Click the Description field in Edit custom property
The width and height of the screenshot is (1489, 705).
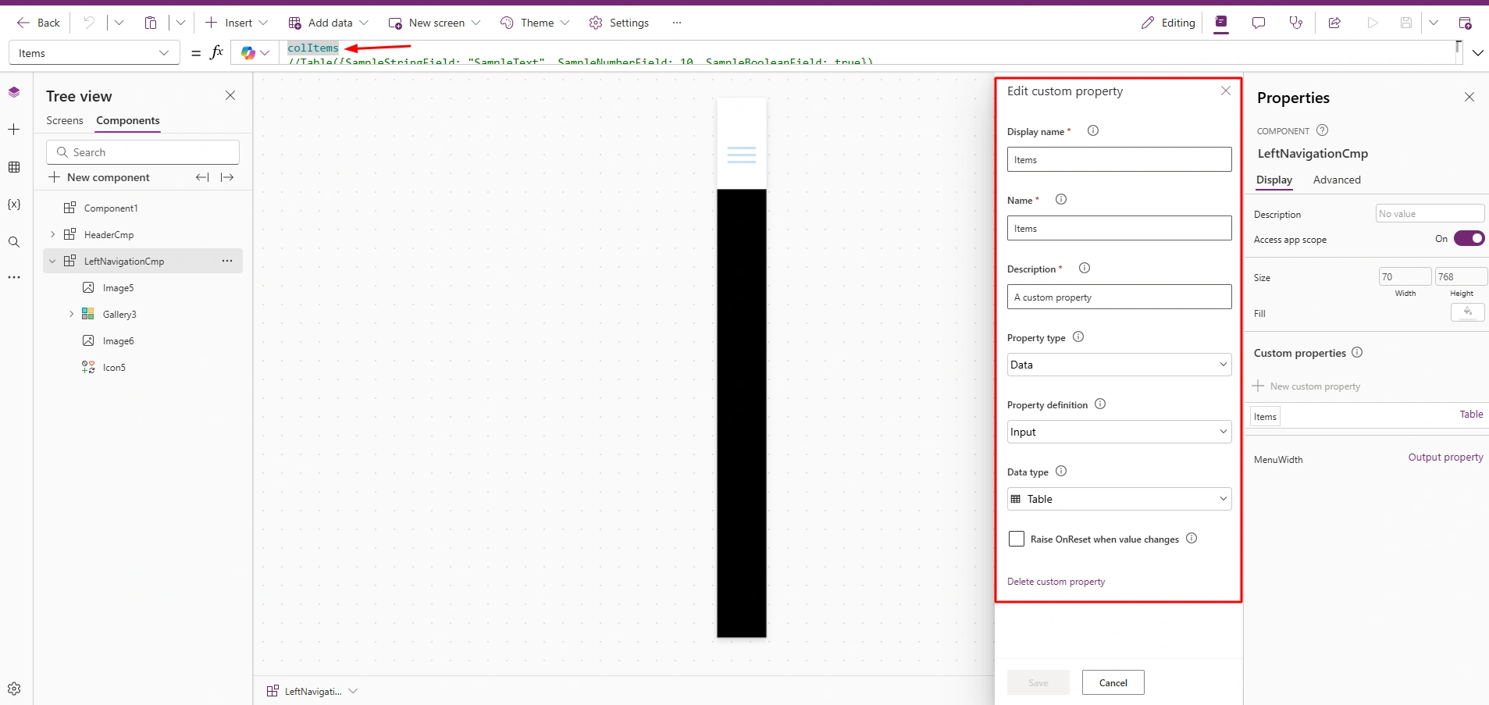(x=1120, y=297)
